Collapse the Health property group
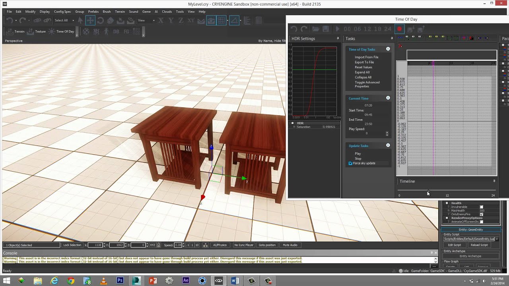The width and height of the screenshot is (509, 286). [x=447, y=203]
